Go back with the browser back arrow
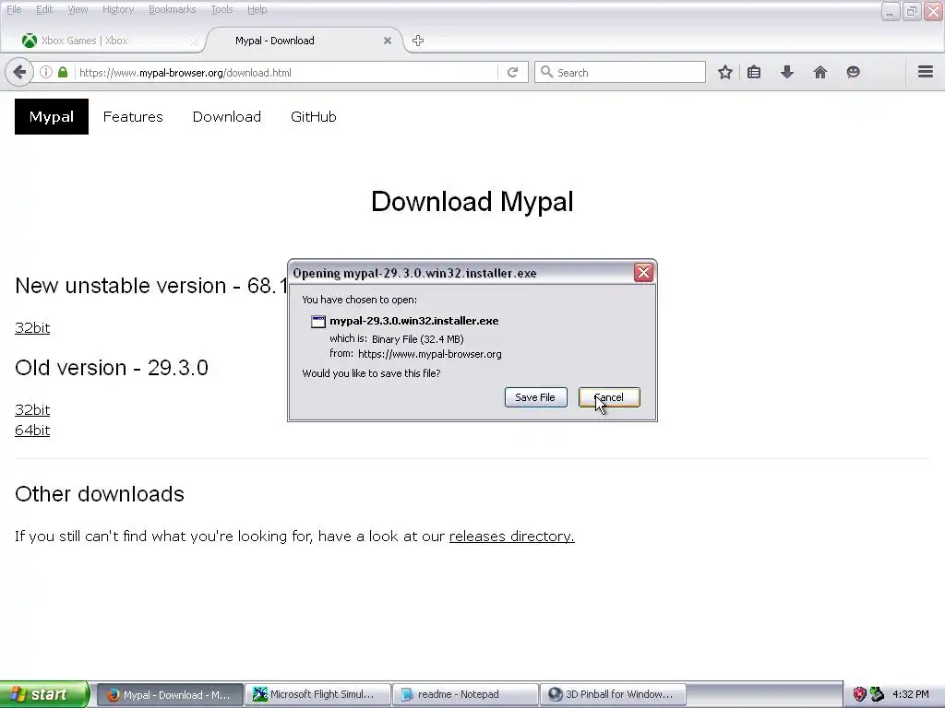945x708 pixels. [19, 72]
